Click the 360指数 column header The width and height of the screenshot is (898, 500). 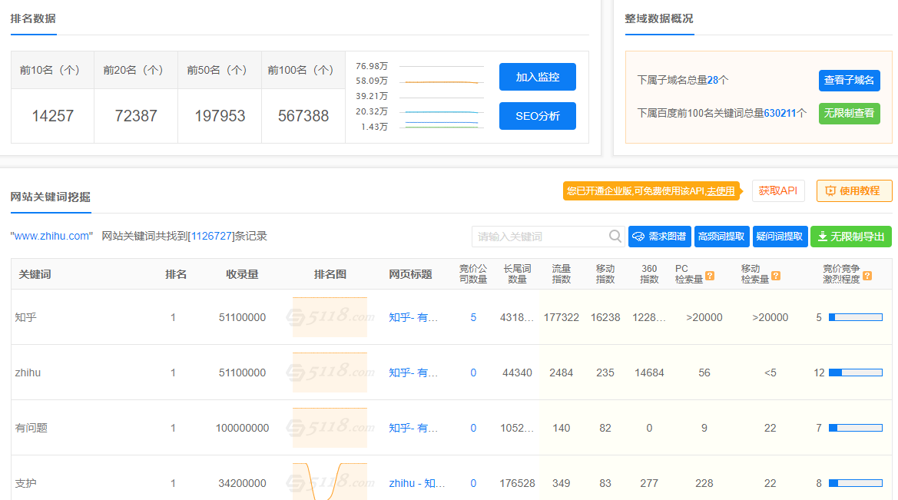coord(649,273)
